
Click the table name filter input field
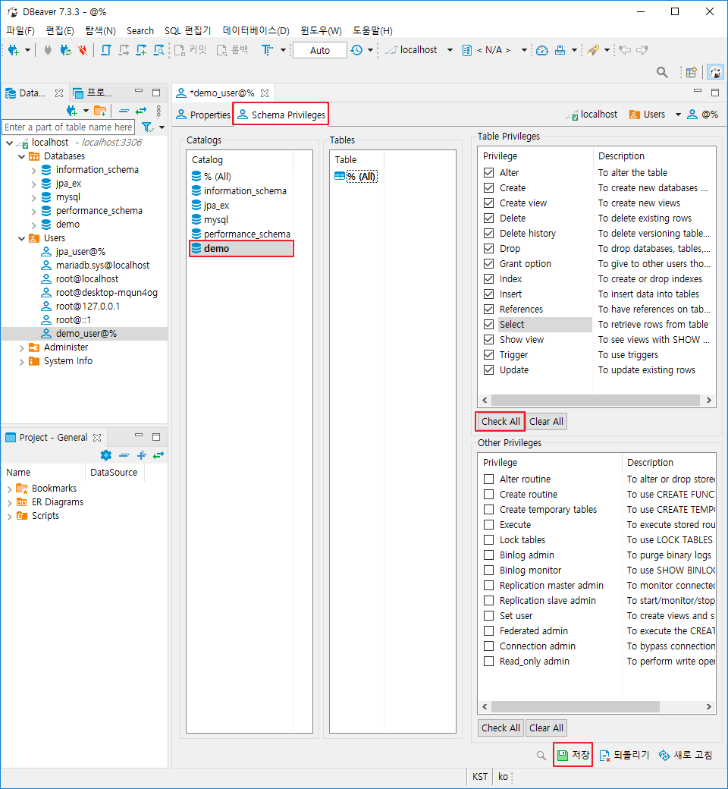(68, 127)
